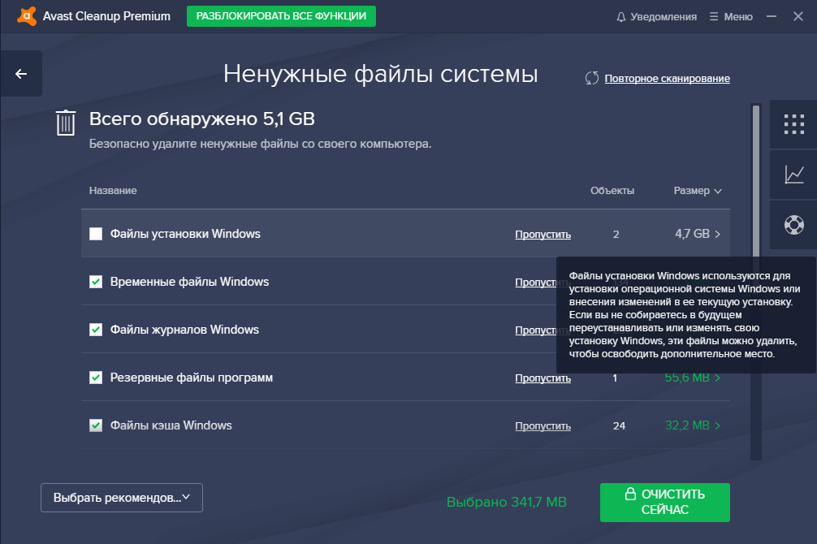Skip Файлы кэша Windows via Пропустить
This screenshot has width=817, height=544.
(543, 426)
